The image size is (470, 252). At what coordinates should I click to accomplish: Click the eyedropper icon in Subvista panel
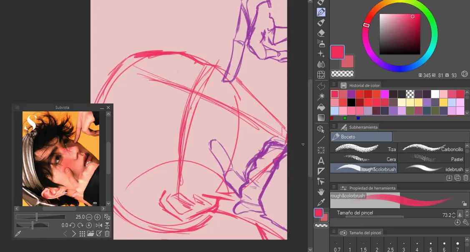point(18,234)
